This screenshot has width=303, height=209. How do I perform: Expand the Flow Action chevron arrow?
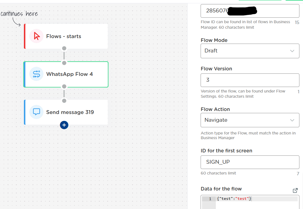coord(292,120)
